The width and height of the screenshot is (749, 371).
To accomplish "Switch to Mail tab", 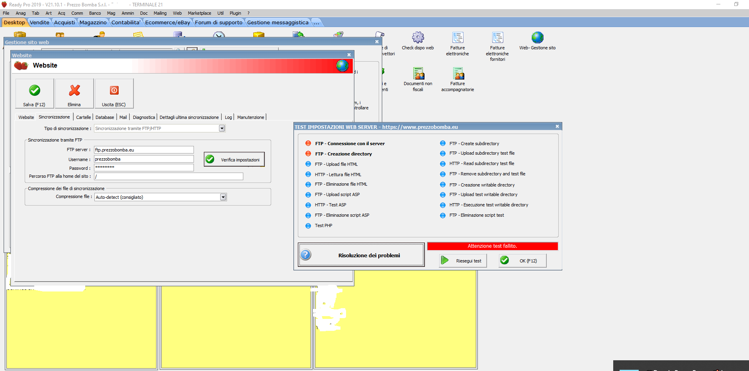I will [123, 117].
